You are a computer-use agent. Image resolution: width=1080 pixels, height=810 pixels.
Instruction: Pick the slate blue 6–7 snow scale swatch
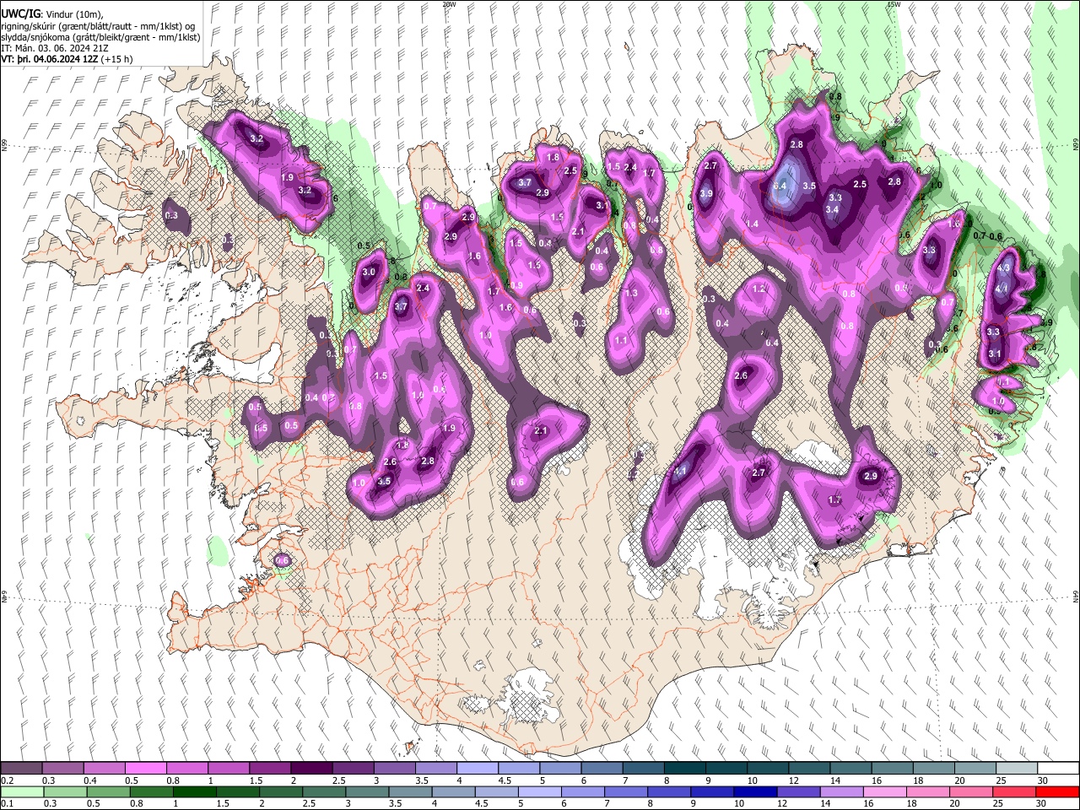coord(602,768)
